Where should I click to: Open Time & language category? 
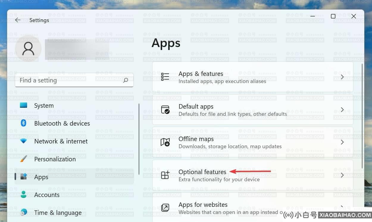[x=74, y=212]
